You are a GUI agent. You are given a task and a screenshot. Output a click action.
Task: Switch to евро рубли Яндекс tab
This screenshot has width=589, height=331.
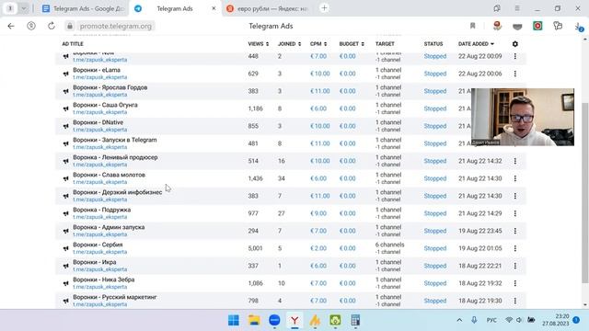(x=268, y=8)
